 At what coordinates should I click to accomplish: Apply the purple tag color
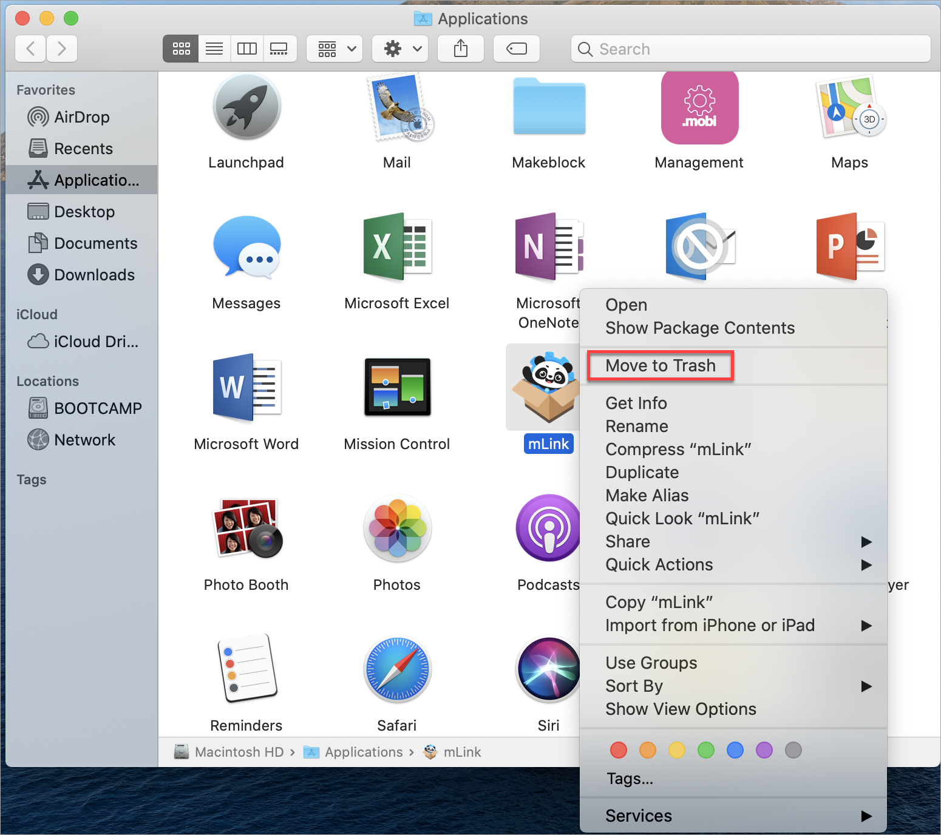point(764,750)
